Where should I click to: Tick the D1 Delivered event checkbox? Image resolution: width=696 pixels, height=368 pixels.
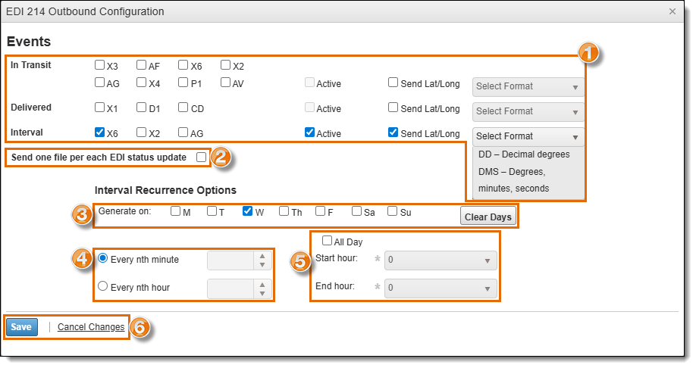click(x=142, y=108)
